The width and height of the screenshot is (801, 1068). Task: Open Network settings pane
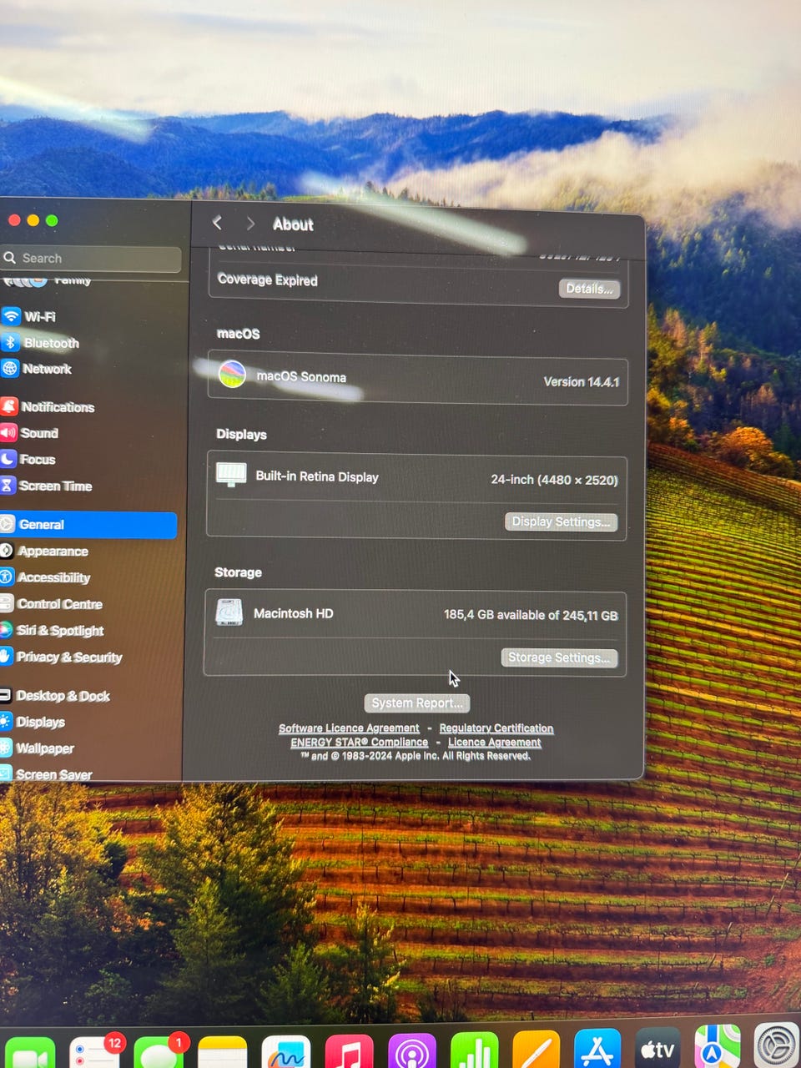36,369
